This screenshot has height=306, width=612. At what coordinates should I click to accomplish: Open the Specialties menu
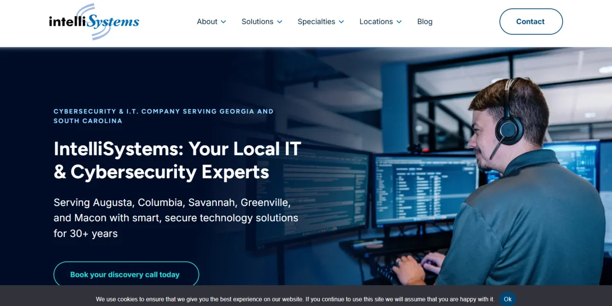(316, 21)
